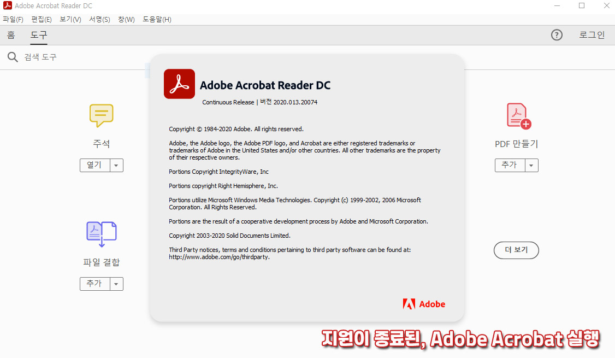The image size is (615, 358).
Task: Click the 파일 결합 label text
Action: (102, 262)
